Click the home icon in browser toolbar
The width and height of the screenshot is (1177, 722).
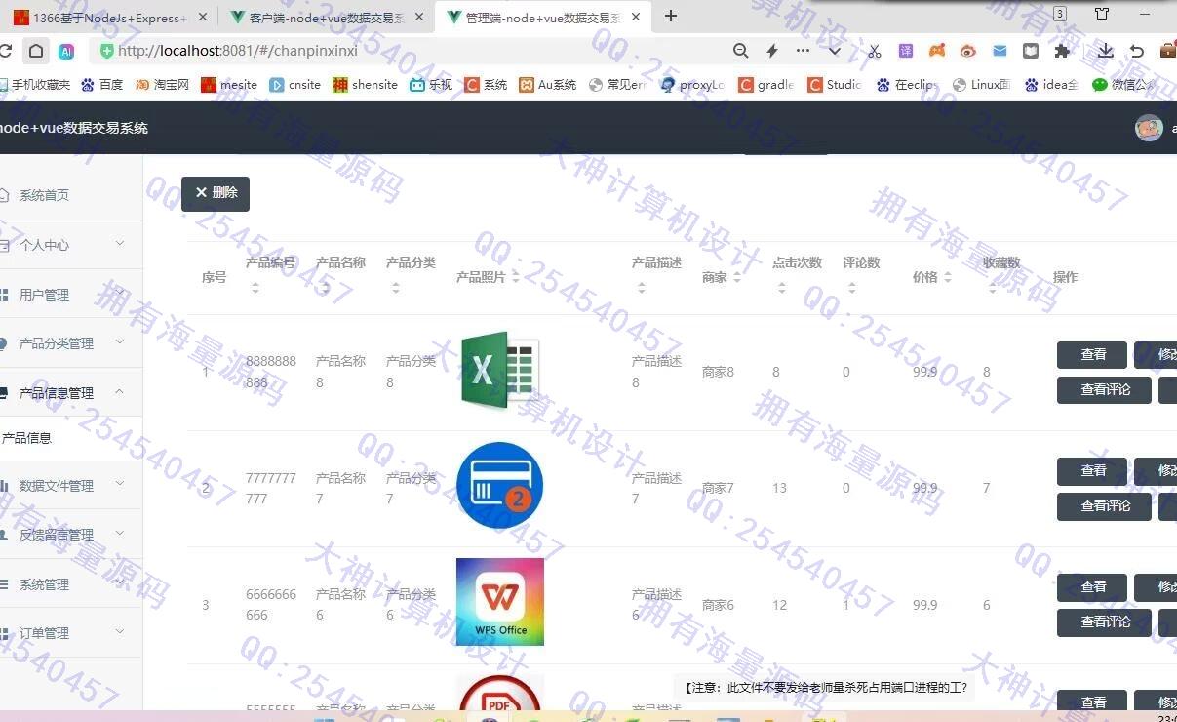35,51
